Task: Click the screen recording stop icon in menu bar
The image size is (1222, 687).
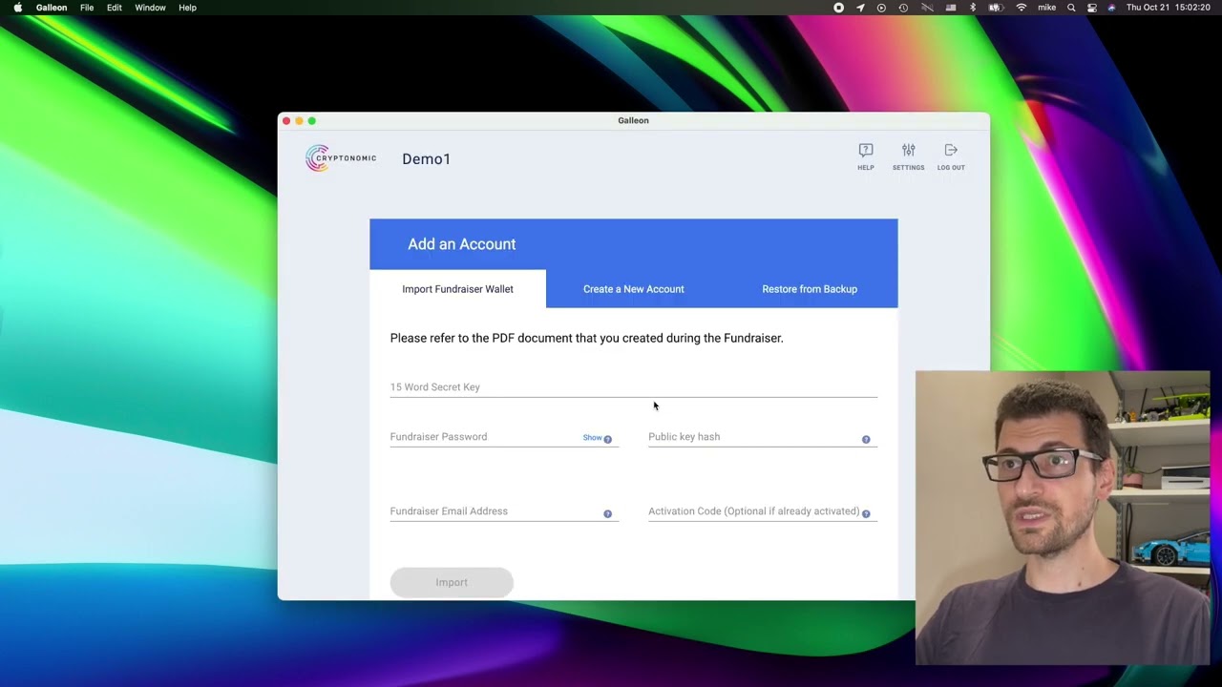Action: tap(838, 8)
